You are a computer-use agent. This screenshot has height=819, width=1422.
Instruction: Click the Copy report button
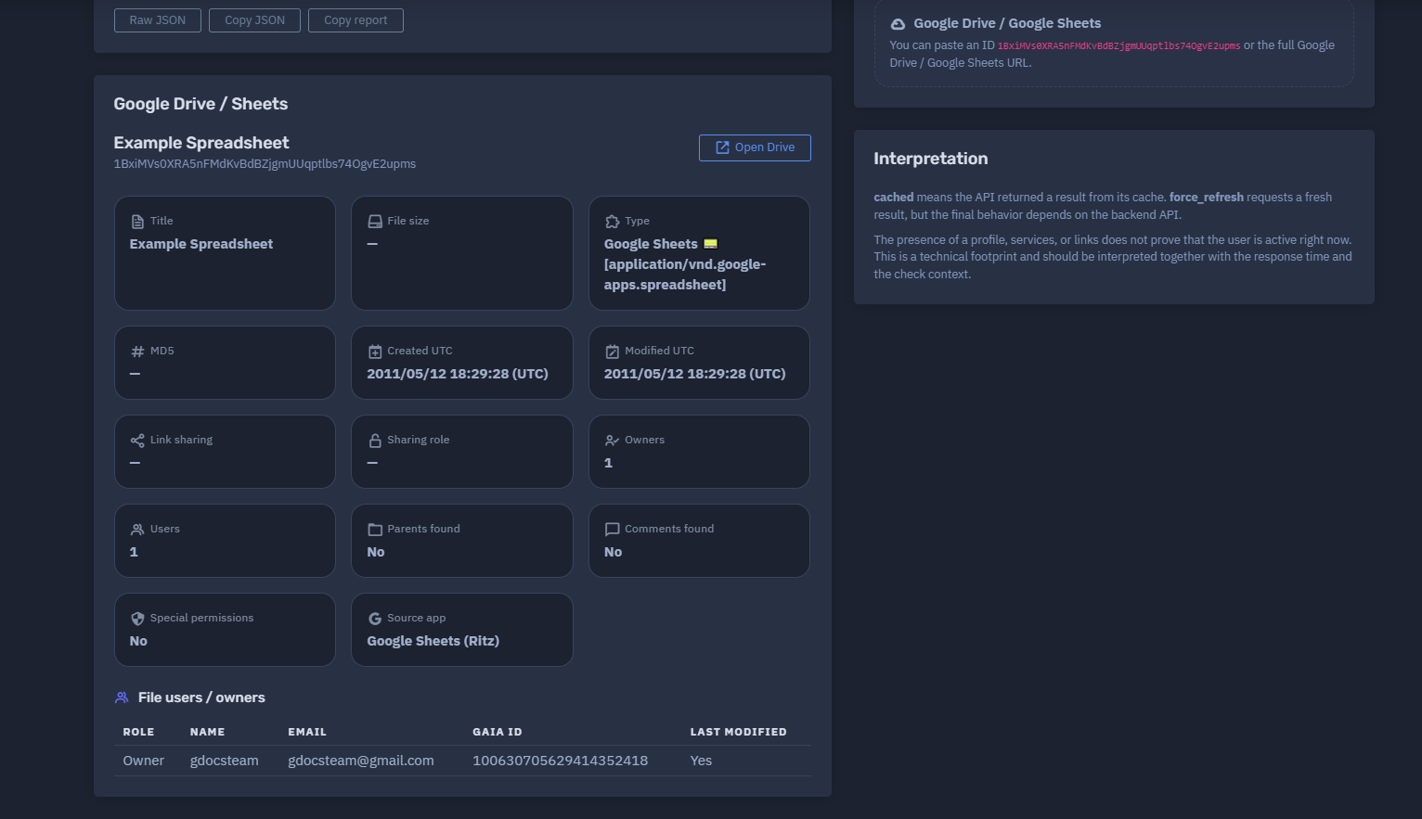(355, 20)
